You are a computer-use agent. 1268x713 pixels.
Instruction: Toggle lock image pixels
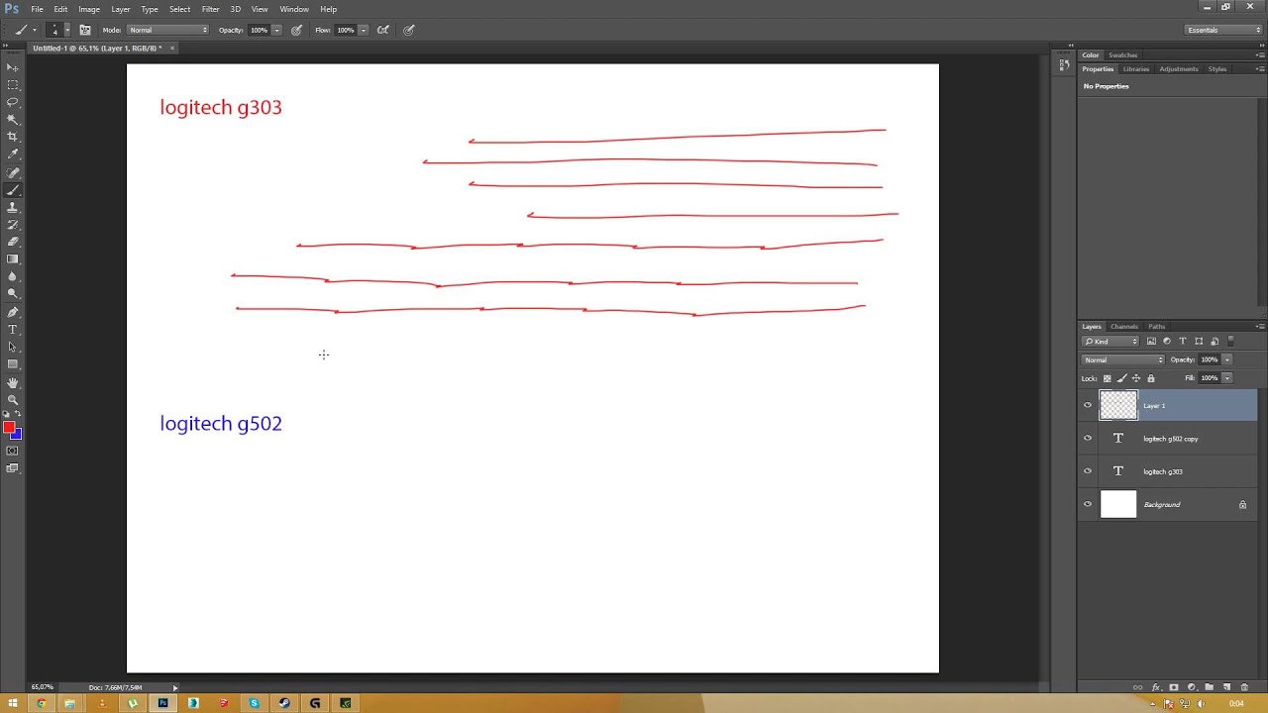1121,378
